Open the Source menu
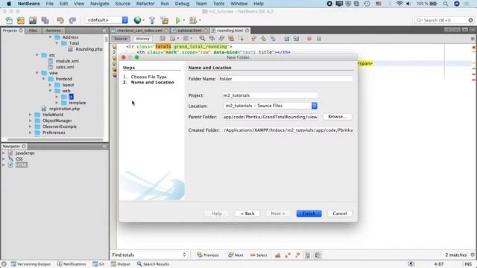 [122, 4]
